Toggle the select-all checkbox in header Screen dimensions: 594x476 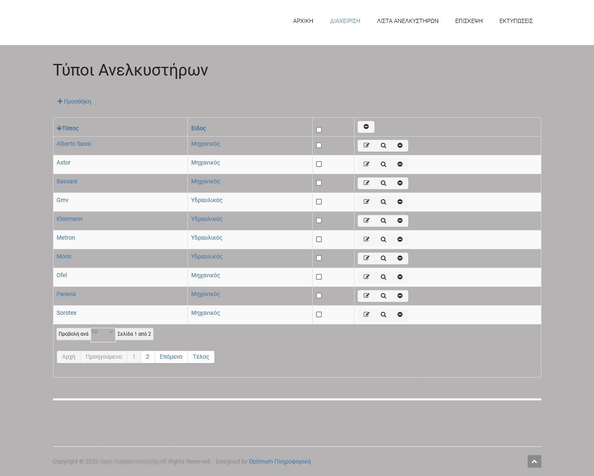click(x=319, y=130)
